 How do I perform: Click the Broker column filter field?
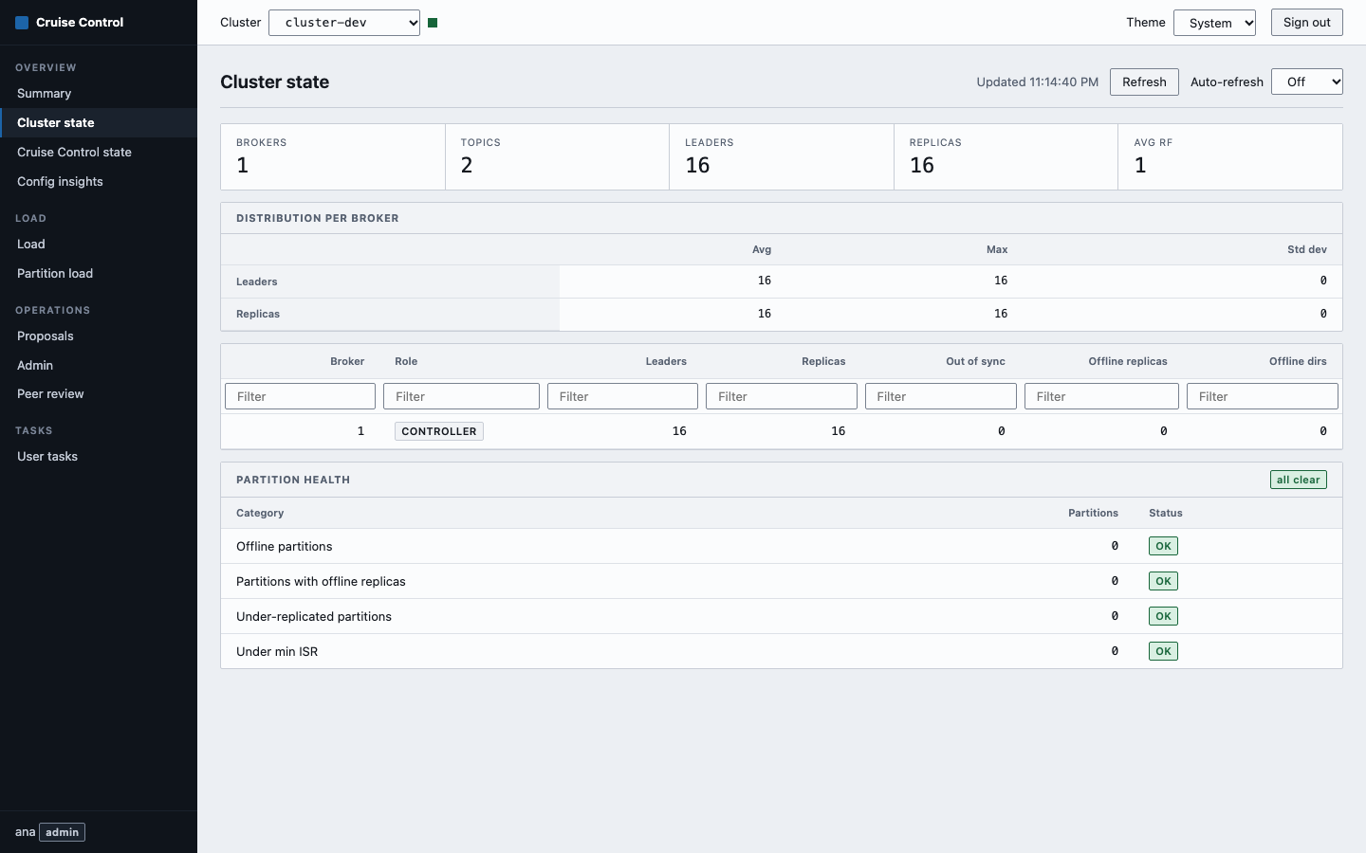pos(300,396)
